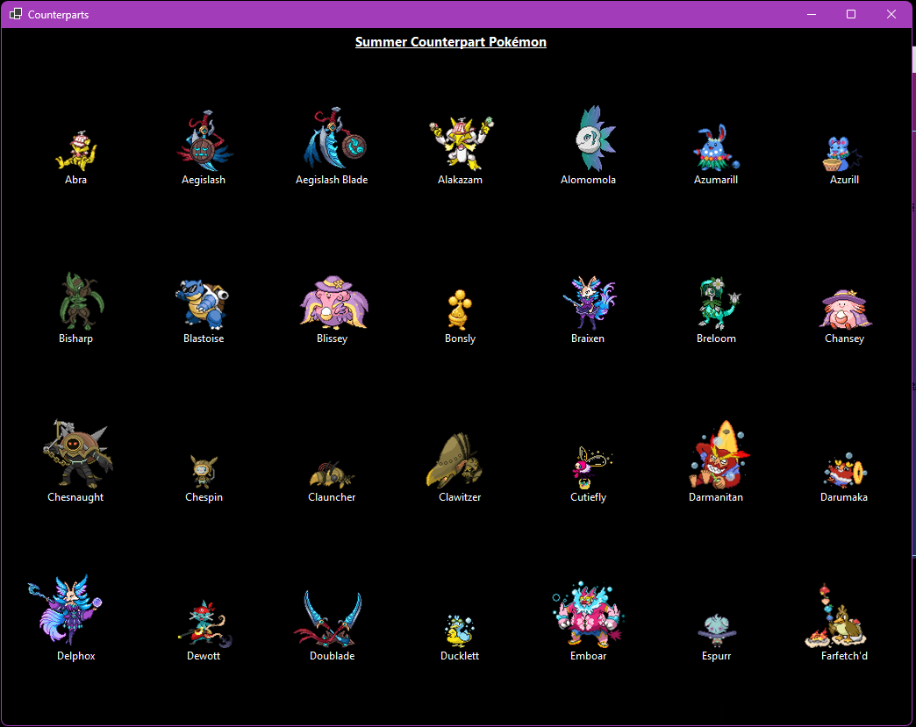Click the Summer Counterpart Pokémon heading
This screenshot has height=727, width=916.
(450, 42)
